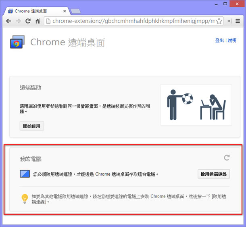Open the Chrome hamburger menu

pos(238,21)
